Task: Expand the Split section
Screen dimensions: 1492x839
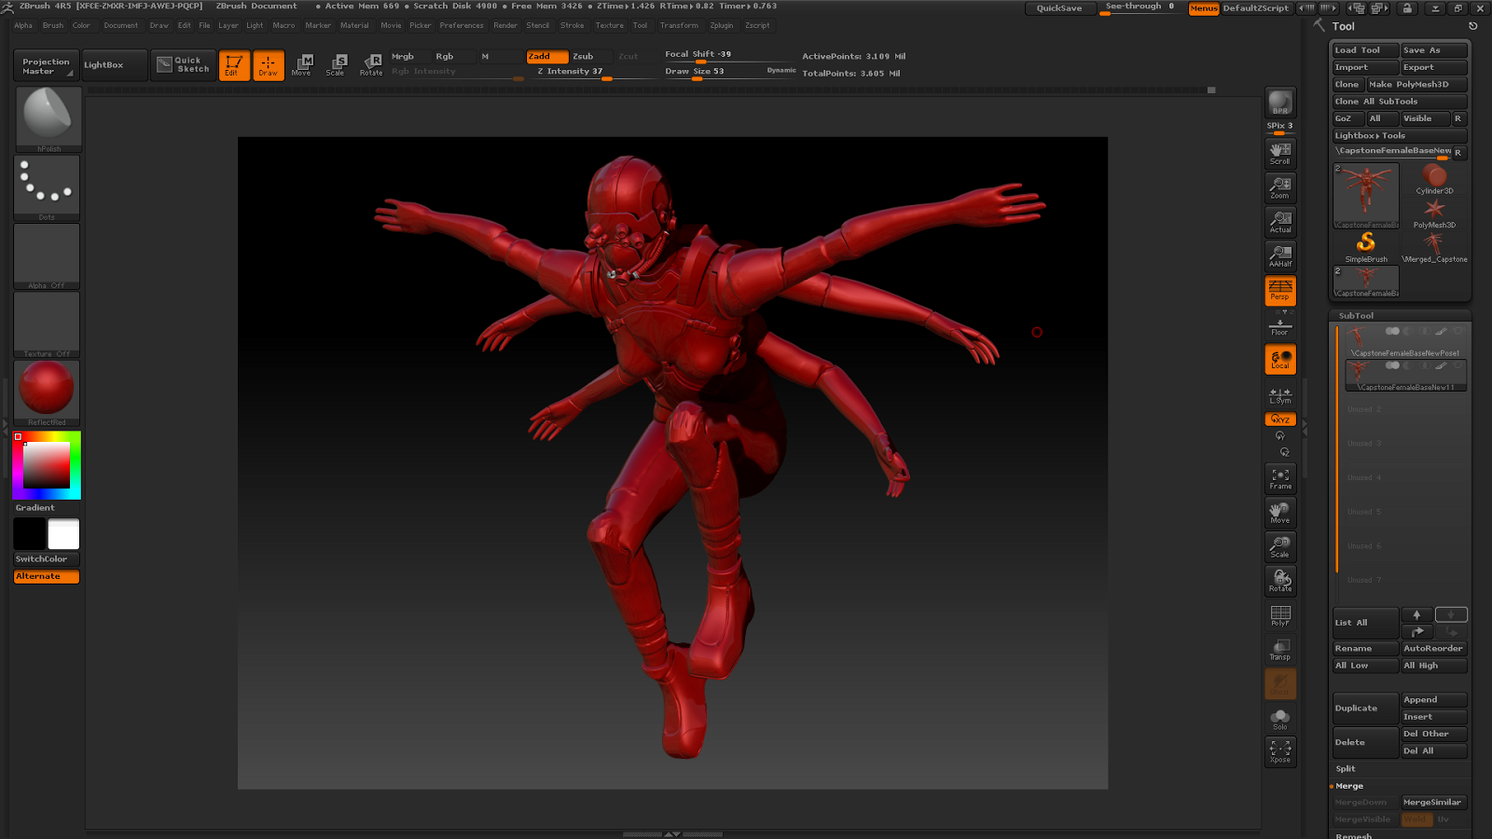Action: tap(1345, 769)
